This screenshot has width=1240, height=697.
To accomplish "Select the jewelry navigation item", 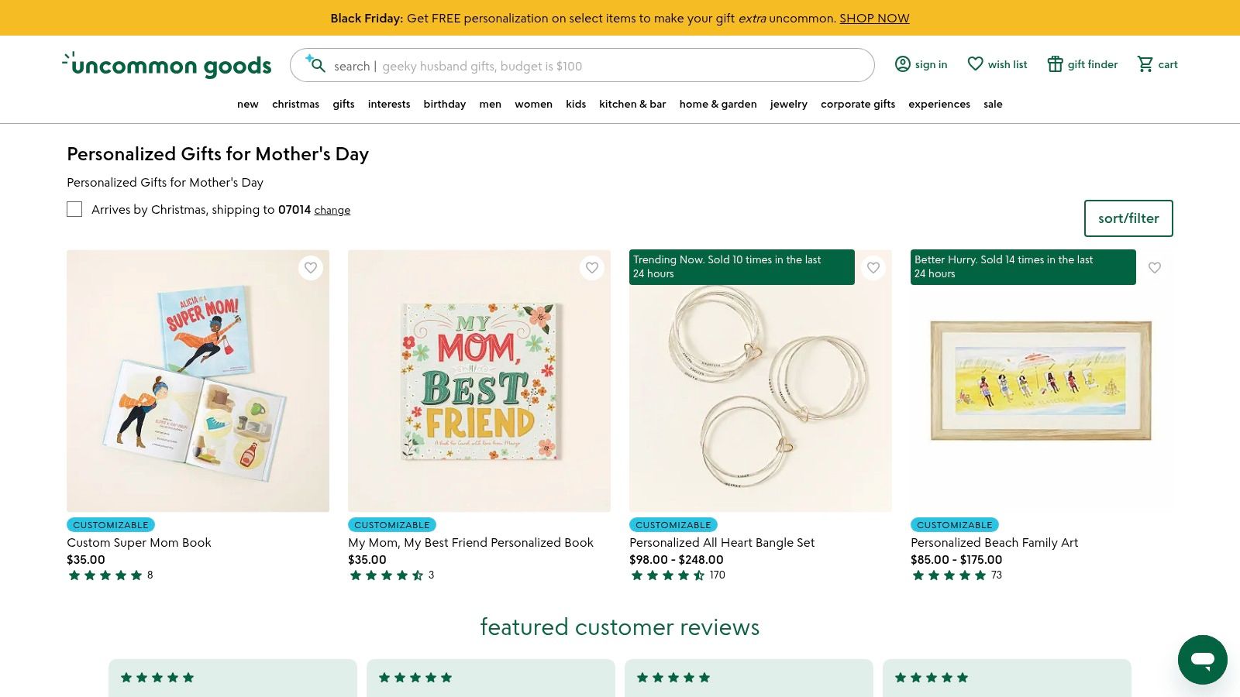I will [788, 104].
